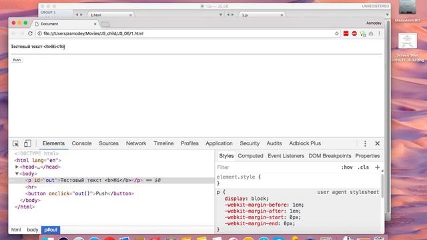
Task: Close the DevTools panel
Action: click(378, 143)
